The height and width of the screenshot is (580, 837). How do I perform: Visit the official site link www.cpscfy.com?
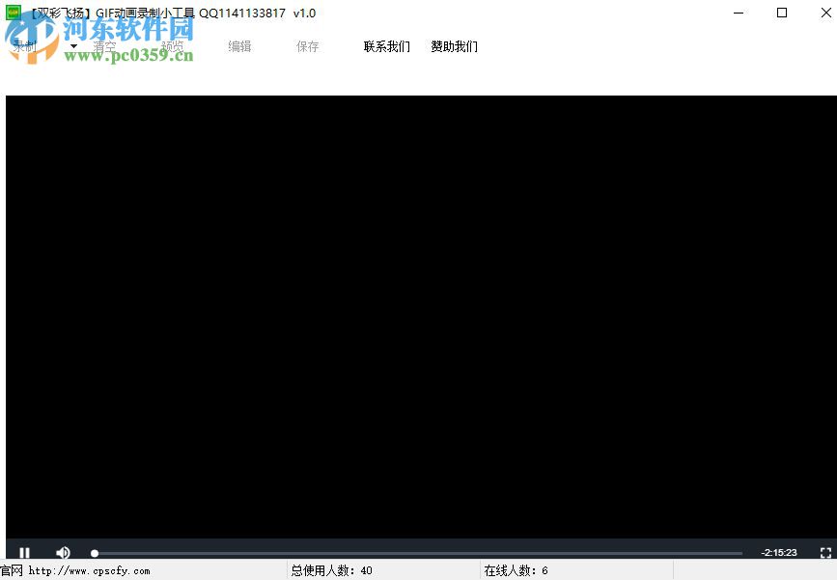tap(75, 569)
